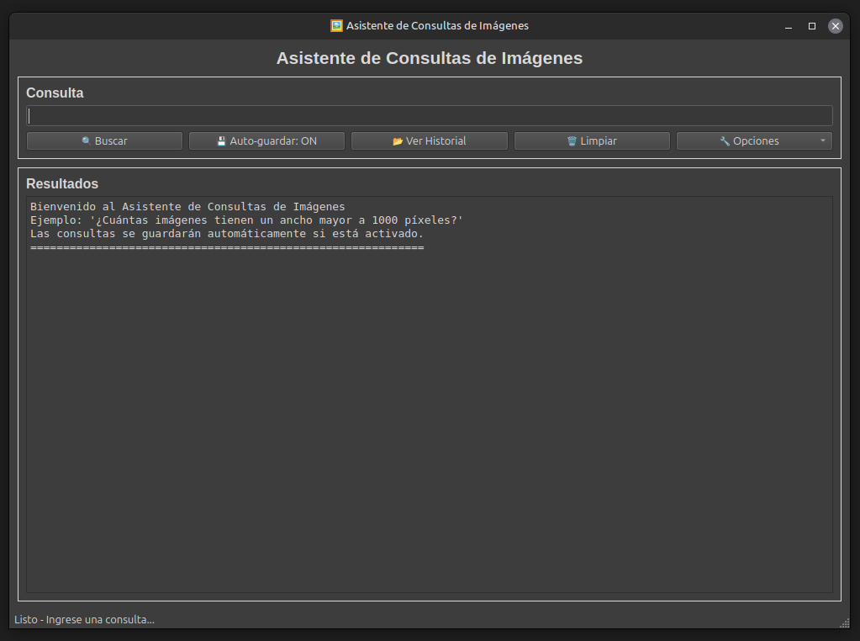The height and width of the screenshot is (641, 860).
Task: Click the 'Listo - Ingrese una consulta...' status bar
Action: point(84,620)
